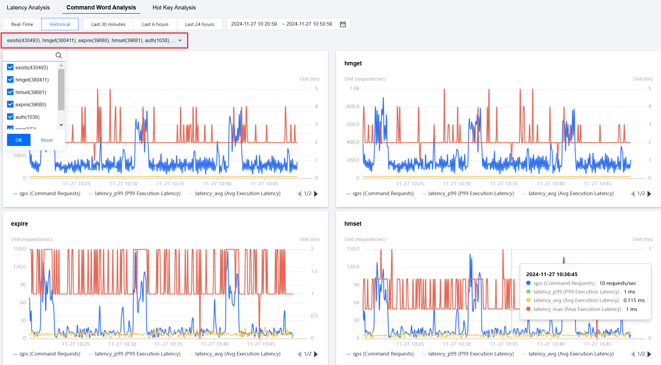Switch to Latency Analysis tab
Viewport: 661px width, 365px height.
click(28, 7)
